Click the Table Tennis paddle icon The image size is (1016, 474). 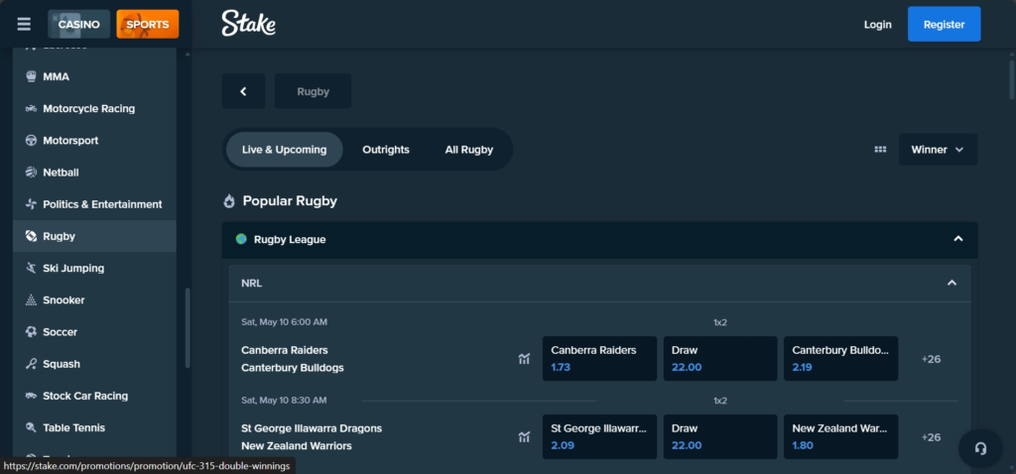click(31, 427)
